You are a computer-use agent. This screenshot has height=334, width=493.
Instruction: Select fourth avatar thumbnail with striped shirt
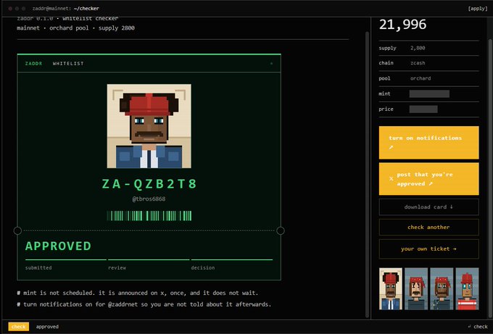[x=467, y=289]
